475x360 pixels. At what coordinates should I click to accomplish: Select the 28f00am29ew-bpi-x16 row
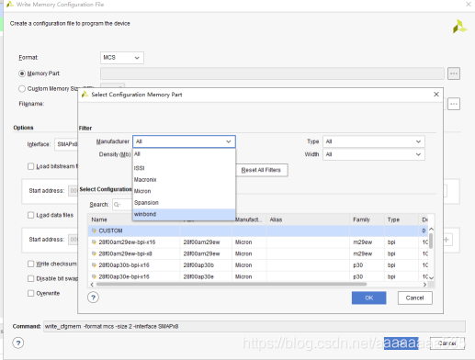click(258, 242)
